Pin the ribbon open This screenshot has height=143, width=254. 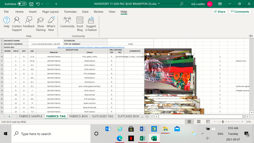coord(251,36)
